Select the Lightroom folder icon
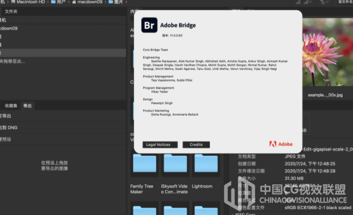The width and height of the screenshot is (353, 215). click(x=206, y=163)
